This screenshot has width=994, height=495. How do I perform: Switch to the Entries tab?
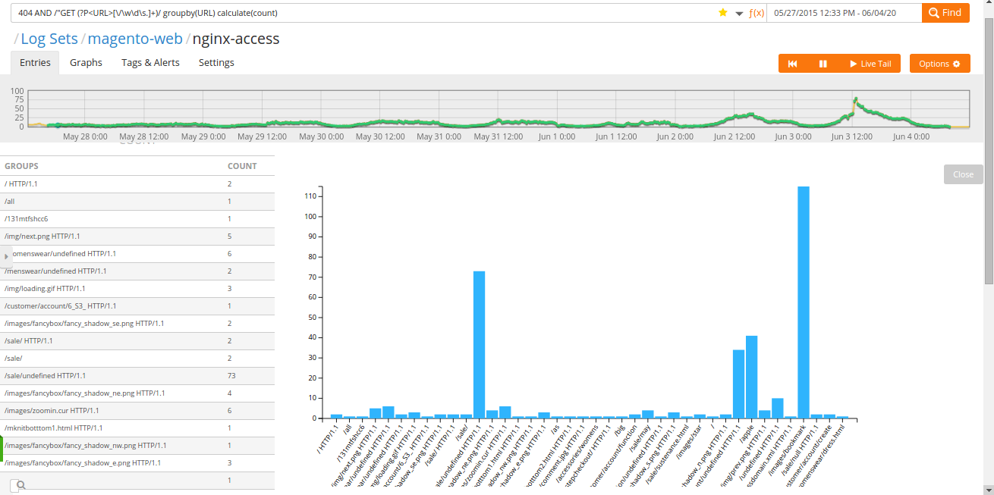[35, 63]
